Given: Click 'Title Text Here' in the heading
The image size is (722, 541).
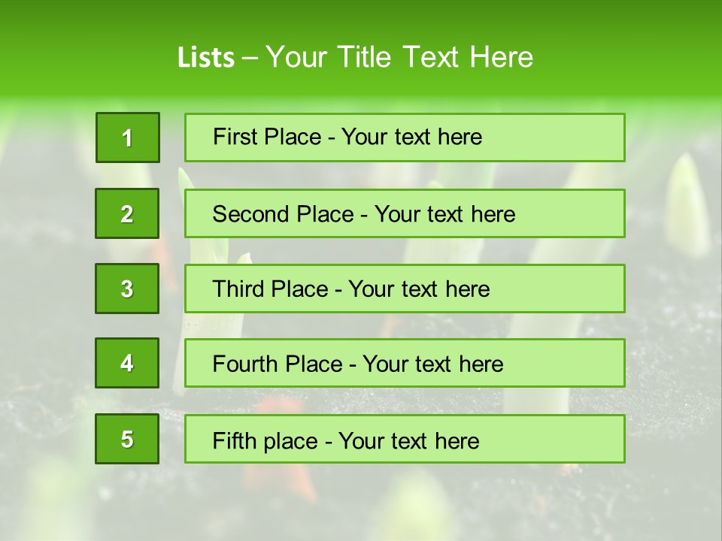Looking at the screenshot, I should [x=435, y=57].
